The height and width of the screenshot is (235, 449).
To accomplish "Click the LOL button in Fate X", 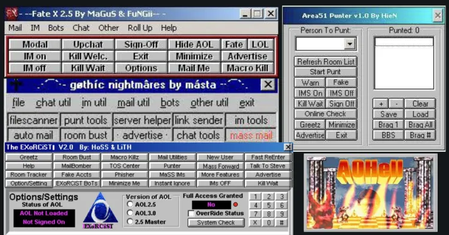I will (x=260, y=45).
